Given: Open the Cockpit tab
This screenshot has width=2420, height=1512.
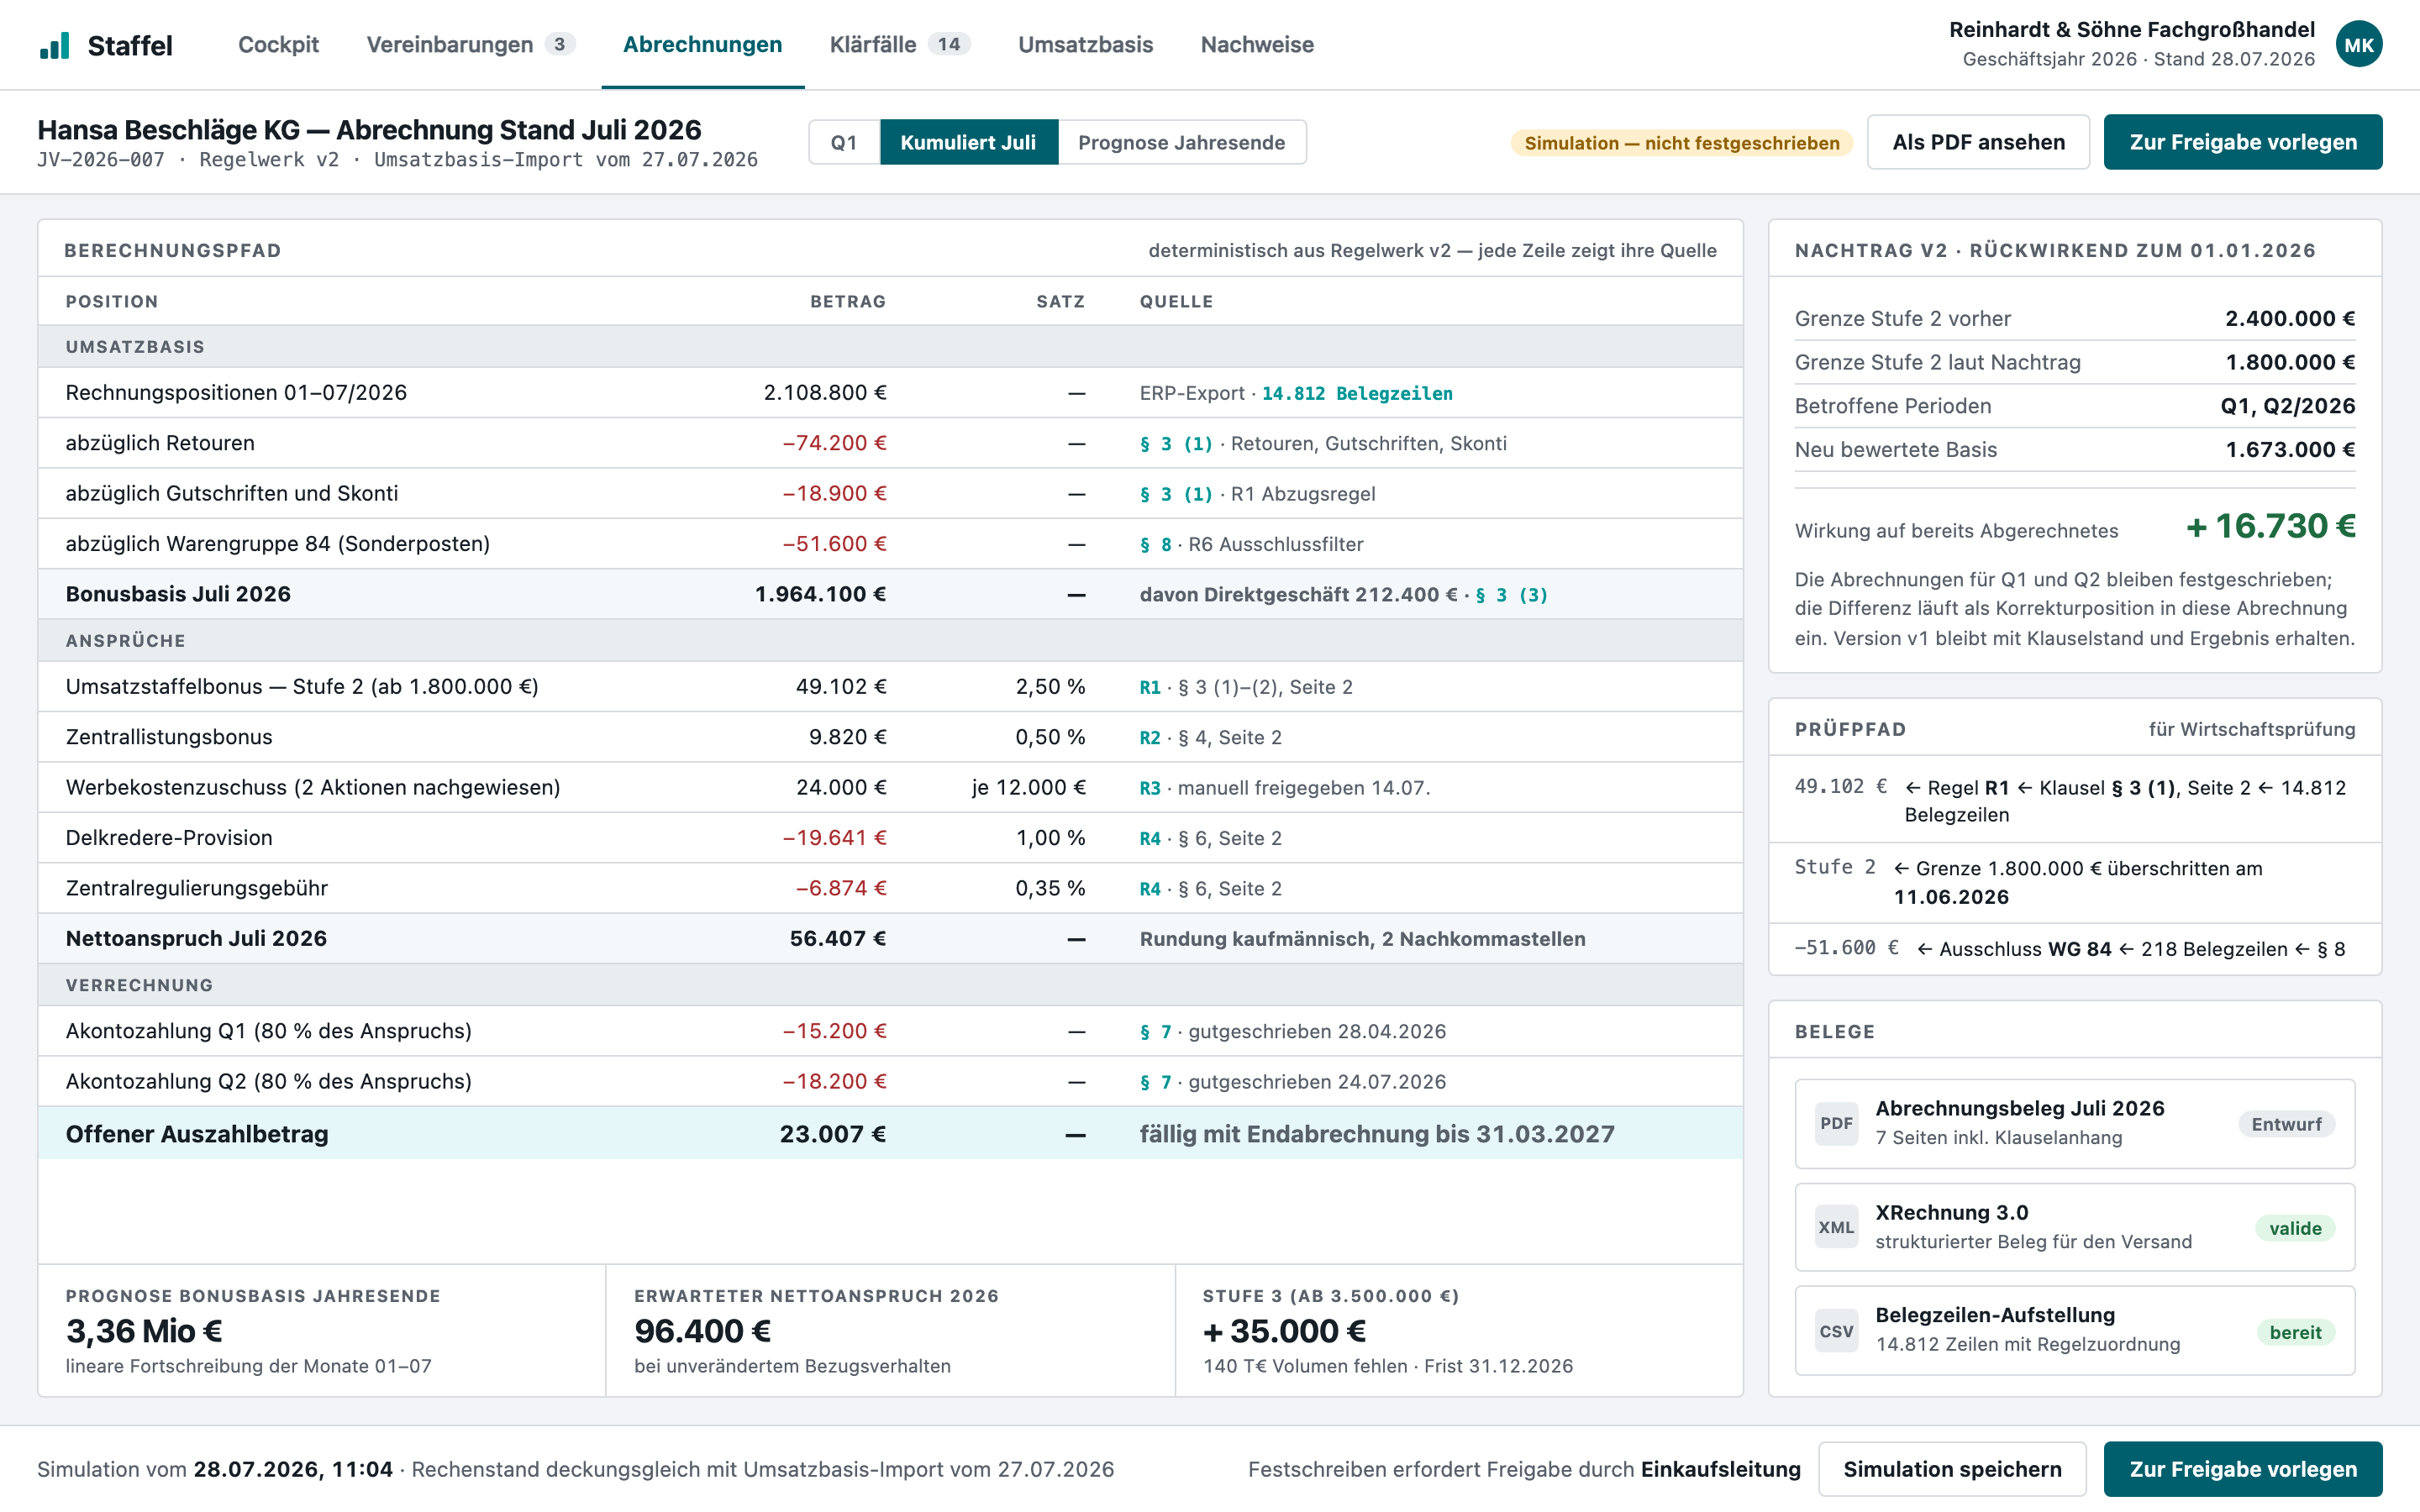Looking at the screenshot, I should [x=278, y=45].
